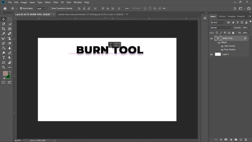Screen dimensions: 252x142
Task: Reset default foreground and background colors
Action: (x=4, y=78)
